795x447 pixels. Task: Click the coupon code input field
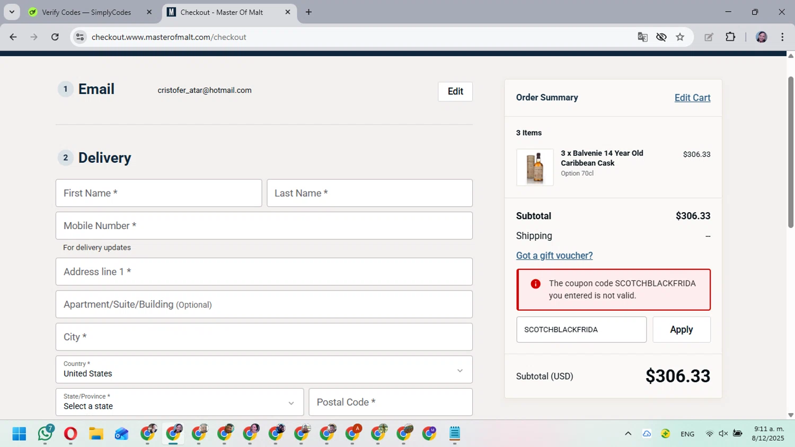coord(581,330)
